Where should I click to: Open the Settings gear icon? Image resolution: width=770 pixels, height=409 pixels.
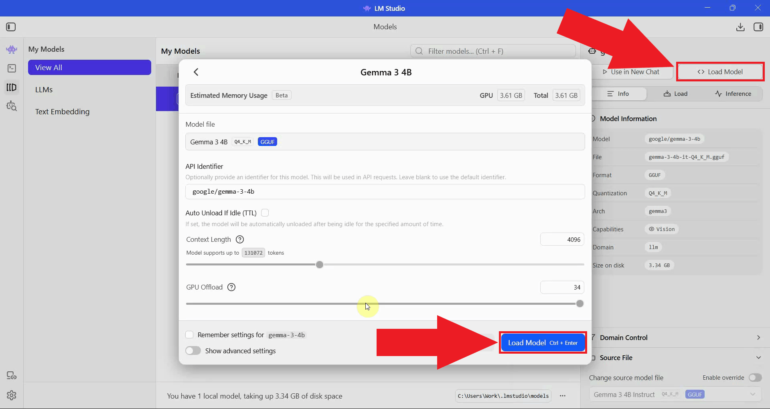click(12, 395)
